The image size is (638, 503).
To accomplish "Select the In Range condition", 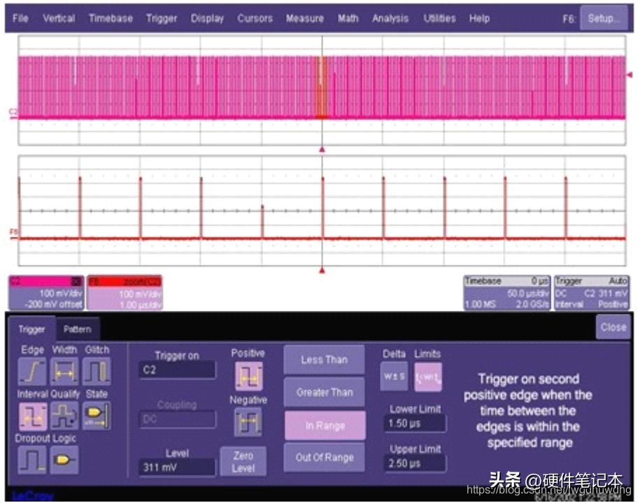I will tap(325, 425).
